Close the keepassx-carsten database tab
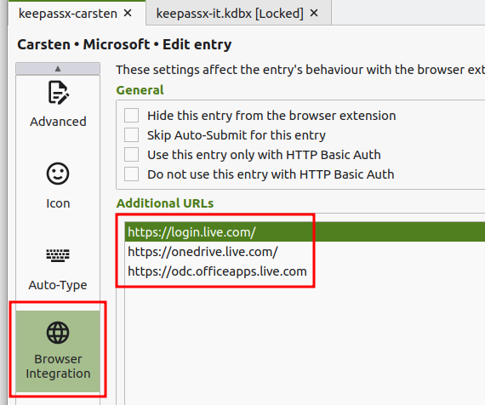This screenshot has height=405, width=485. click(128, 13)
